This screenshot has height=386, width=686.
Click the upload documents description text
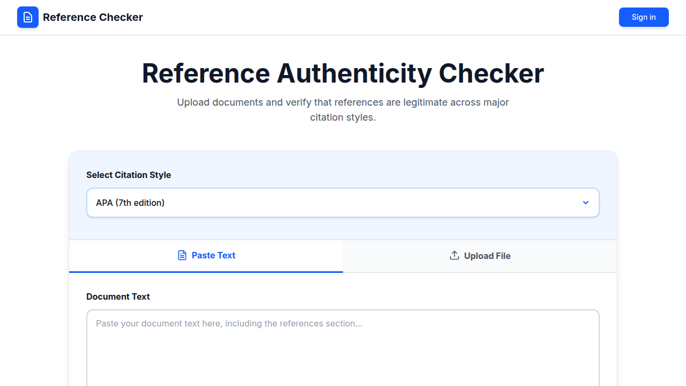point(343,109)
